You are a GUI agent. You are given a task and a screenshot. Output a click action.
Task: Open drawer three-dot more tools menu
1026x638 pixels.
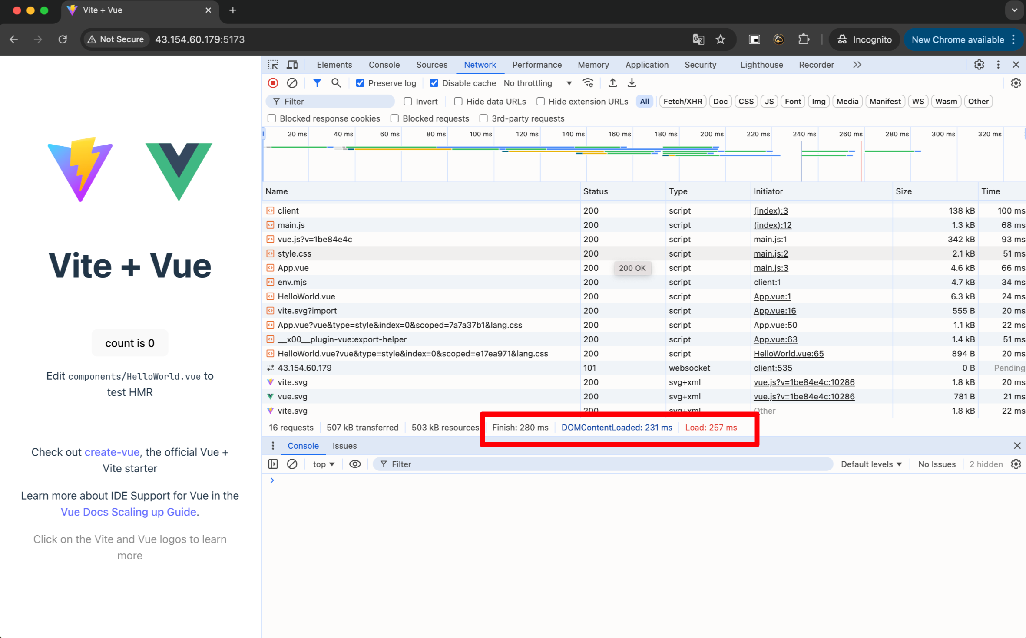point(273,446)
